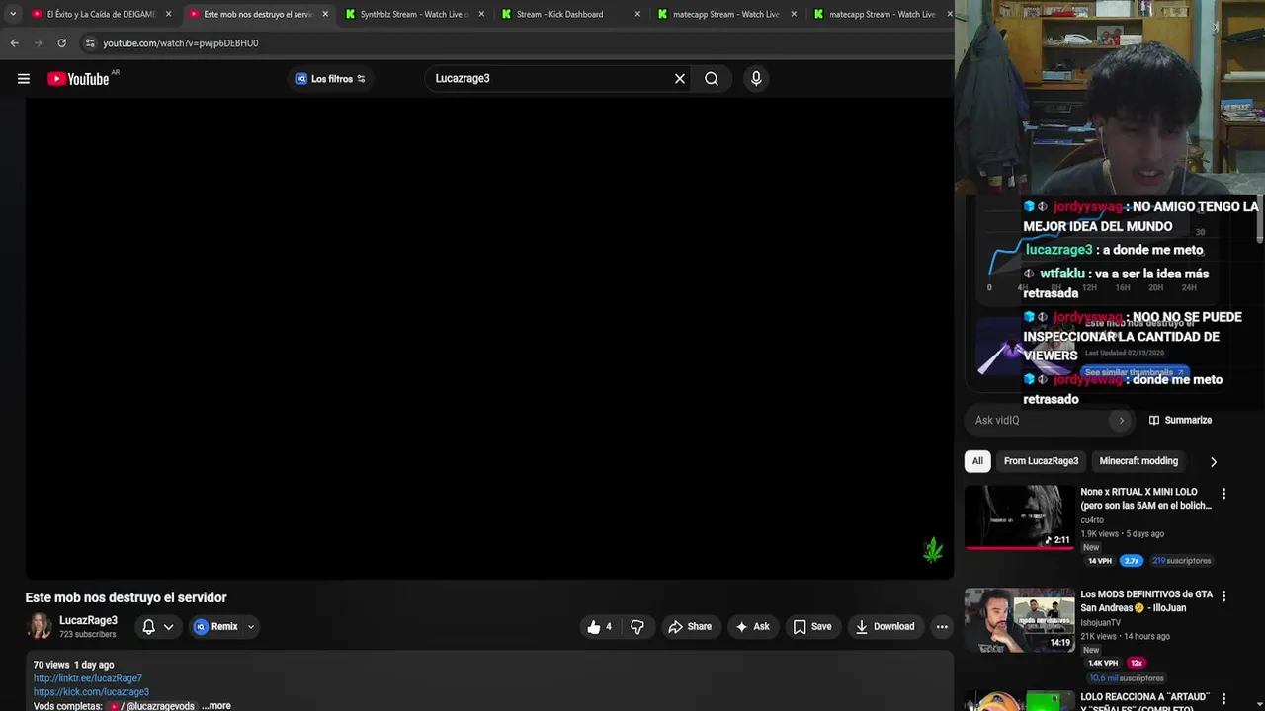This screenshot has height=711, width=1265.
Task: Open the LucazRage3 channel name link
Action: [x=88, y=621]
